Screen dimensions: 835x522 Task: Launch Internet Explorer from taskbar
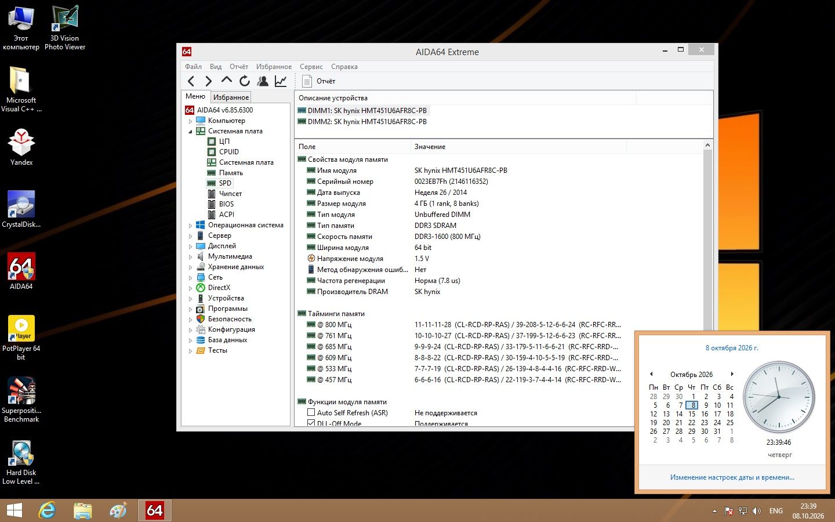pyautogui.click(x=47, y=510)
